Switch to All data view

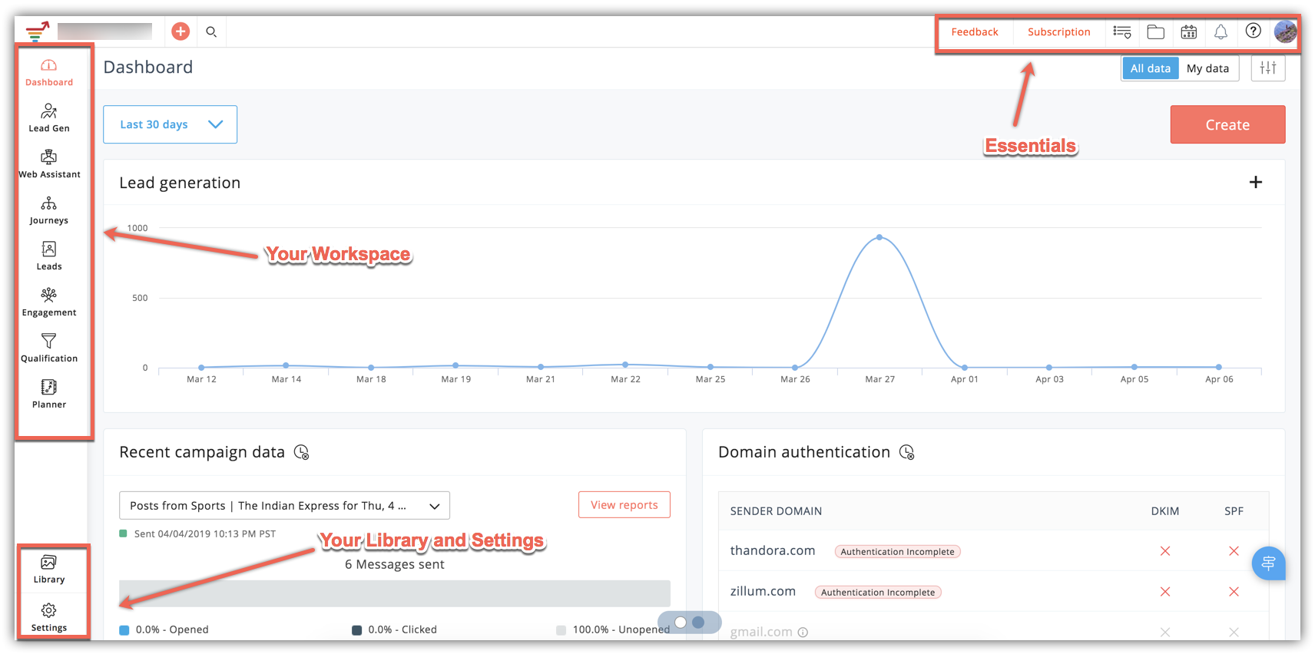pyautogui.click(x=1150, y=68)
